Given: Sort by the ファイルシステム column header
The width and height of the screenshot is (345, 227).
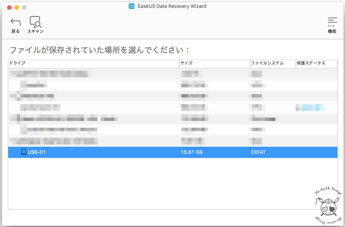Looking at the screenshot, I should (x=273, y=63).
